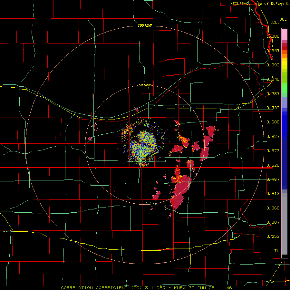290x290 pixels.
Task: Click the 0.680 legend value
Action: (273, 122)
